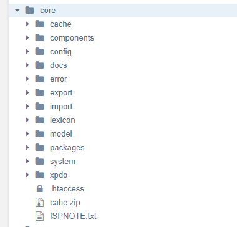Expand the cache folder arrow
The width and height of the screenshot is (237, 227).
[x=27, y=24]
